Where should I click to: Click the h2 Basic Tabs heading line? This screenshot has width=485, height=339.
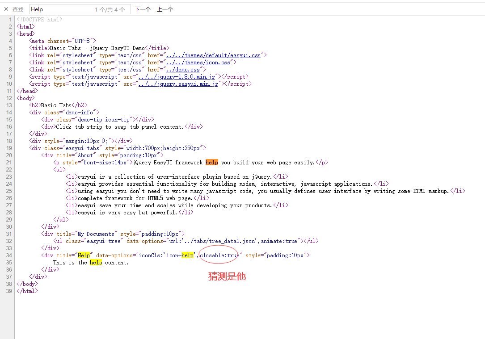click(x=58, y=105)
